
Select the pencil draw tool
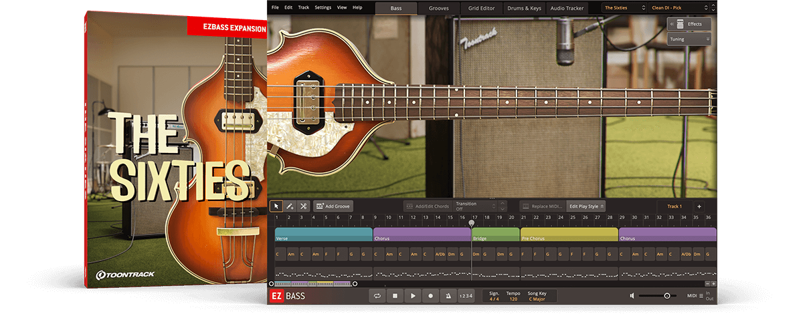[x=290, y=206]
